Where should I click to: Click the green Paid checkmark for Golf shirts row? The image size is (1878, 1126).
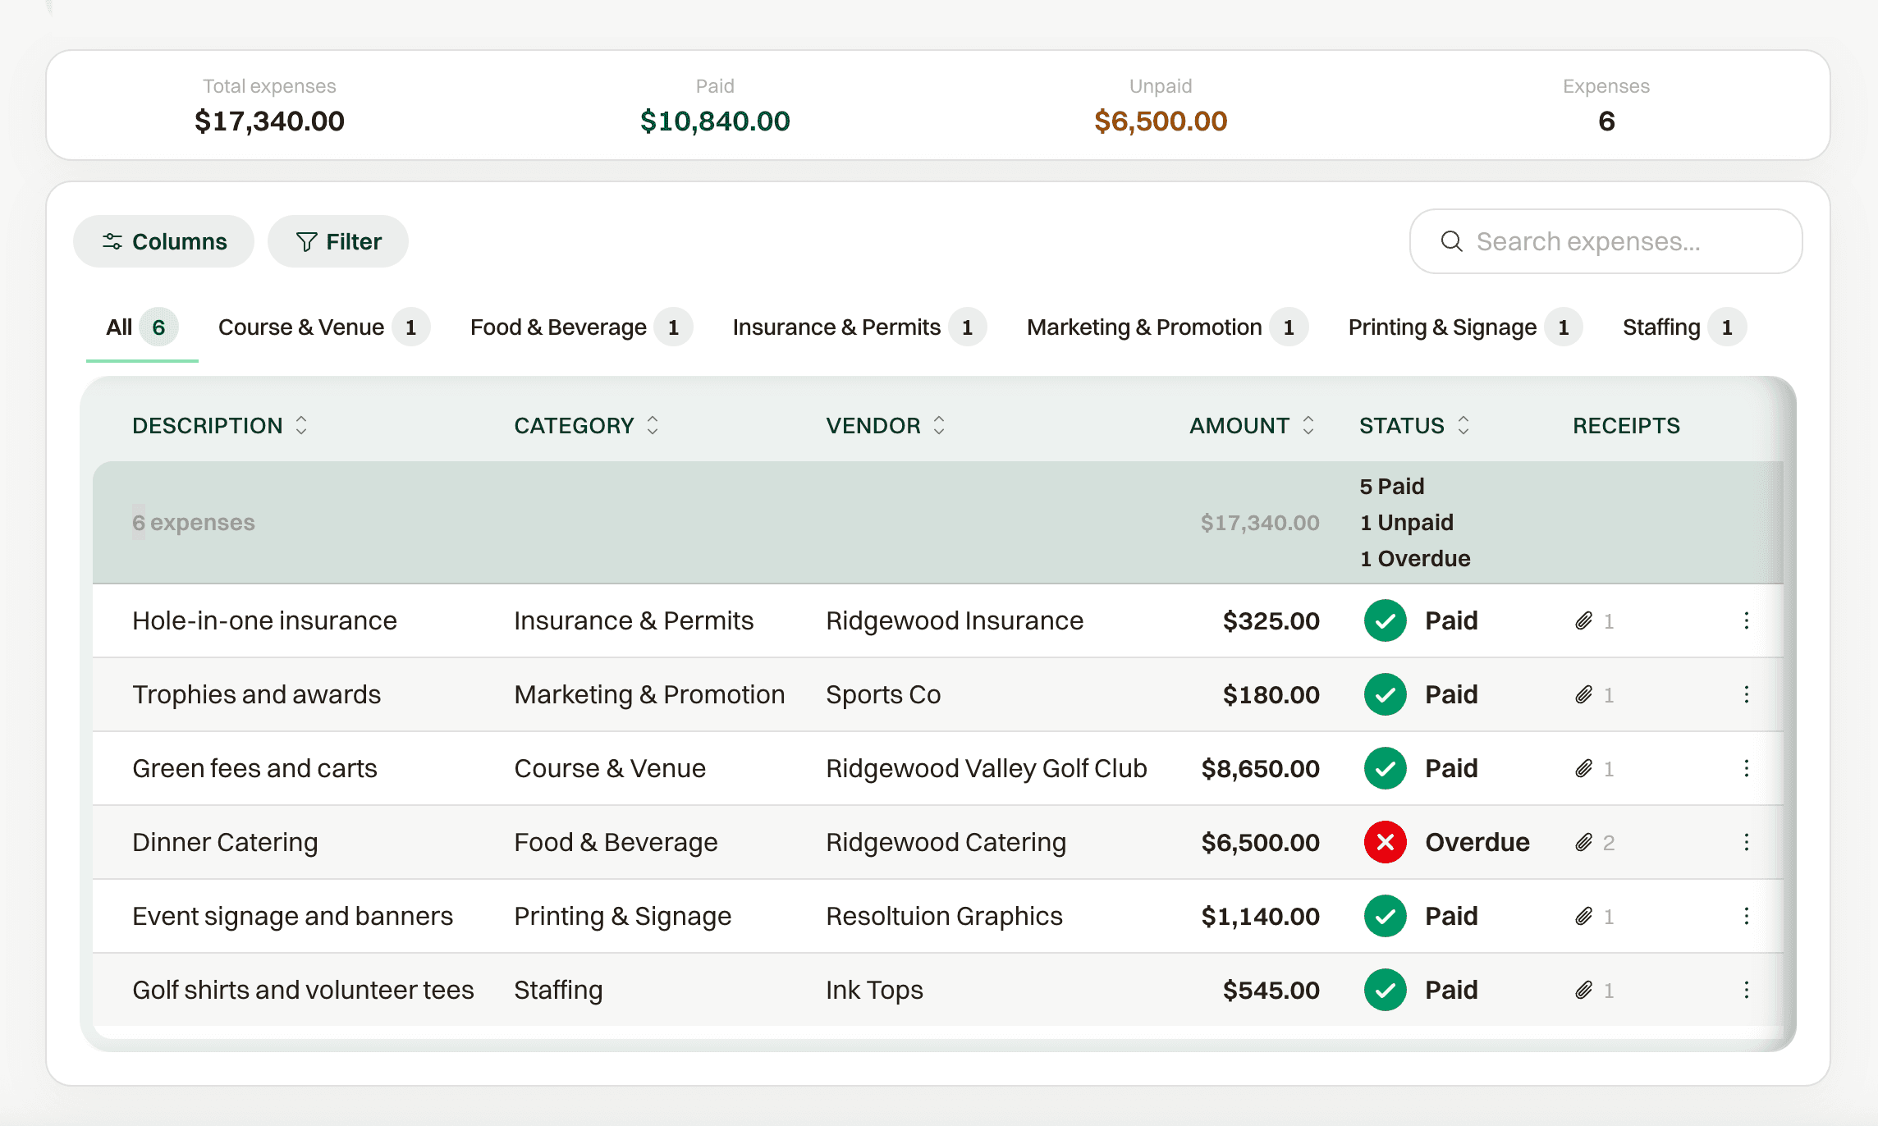[x=1385, y=990]
